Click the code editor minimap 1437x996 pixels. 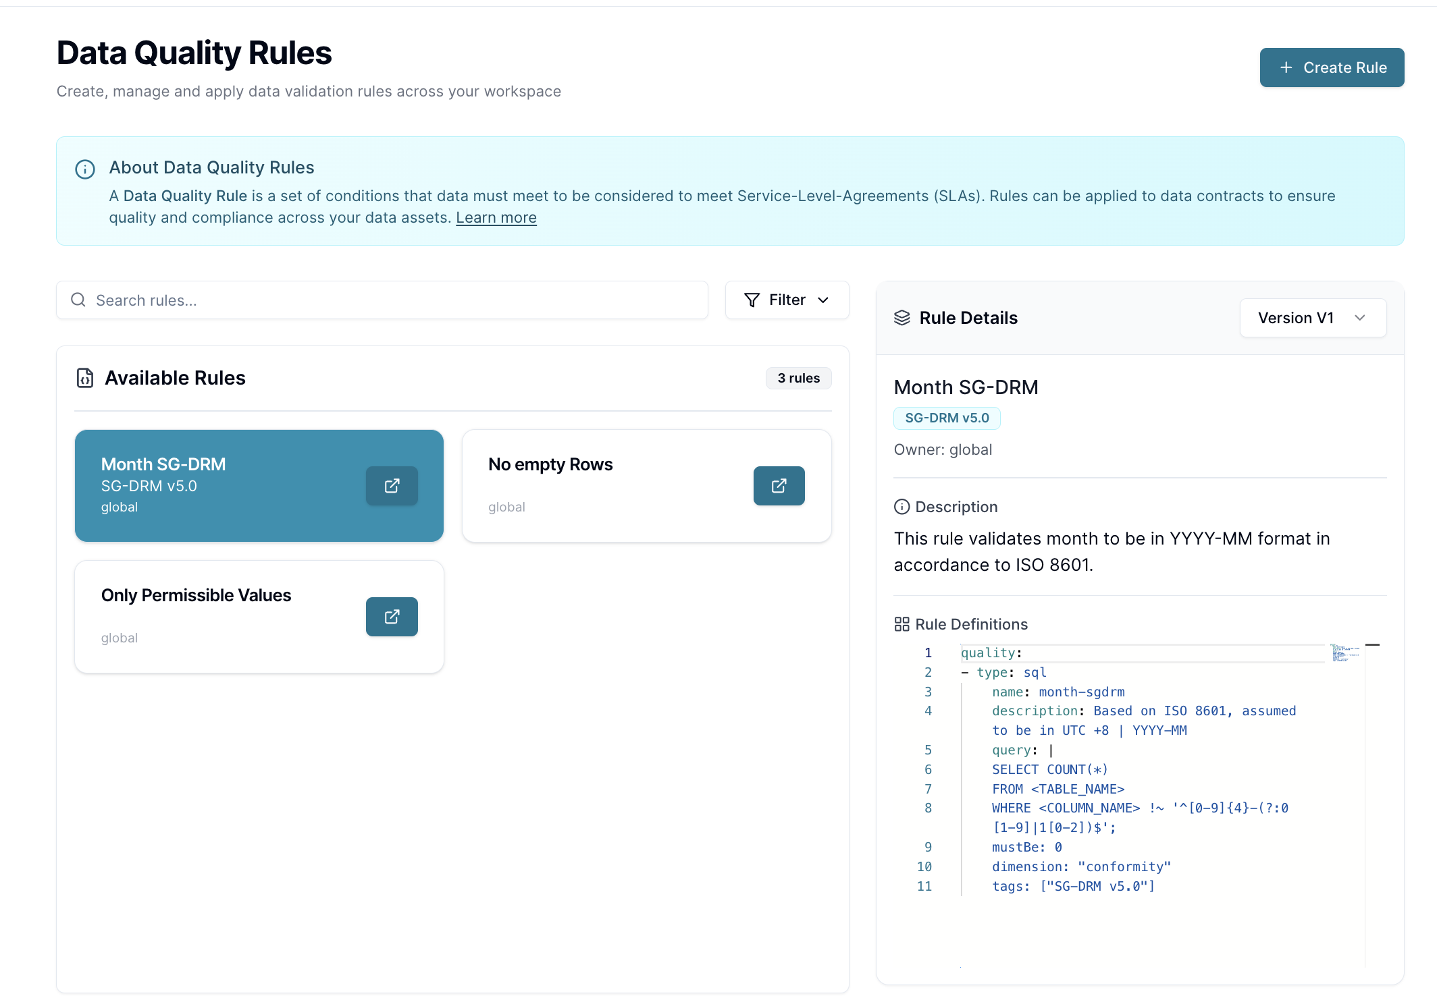1344,653
